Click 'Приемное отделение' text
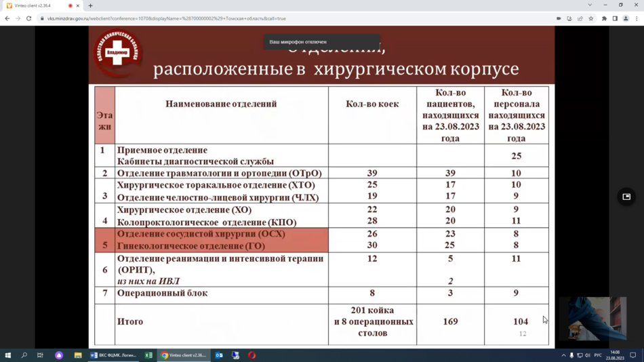Screen dimensions: 644x362 pos(162,150)
